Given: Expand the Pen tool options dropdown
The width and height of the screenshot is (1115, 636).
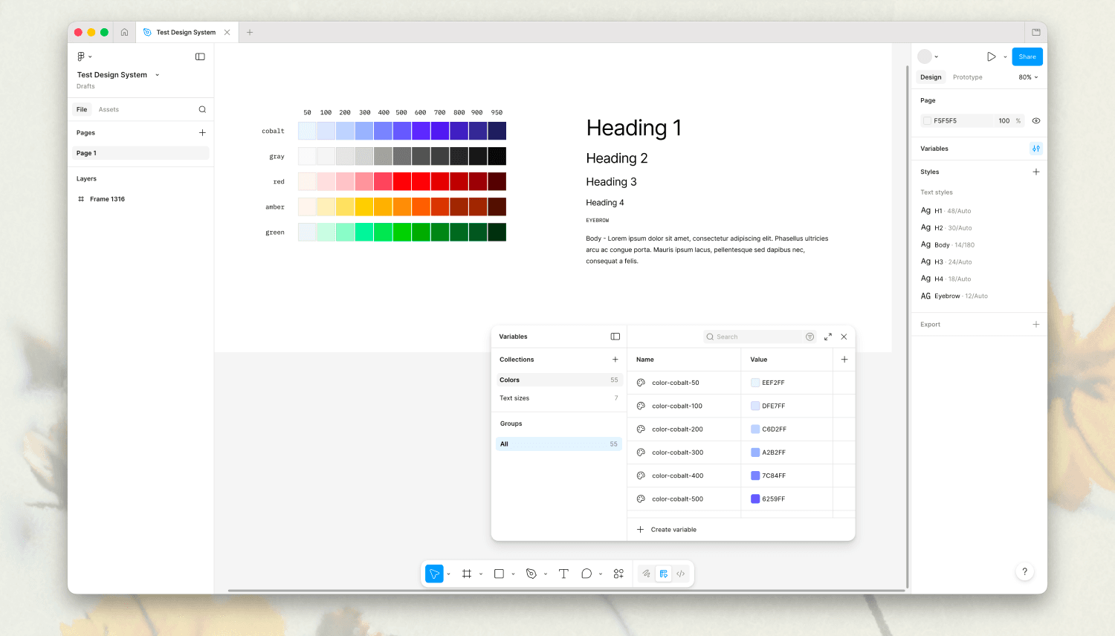Looking at the screenshot, I should coord(546,574).
